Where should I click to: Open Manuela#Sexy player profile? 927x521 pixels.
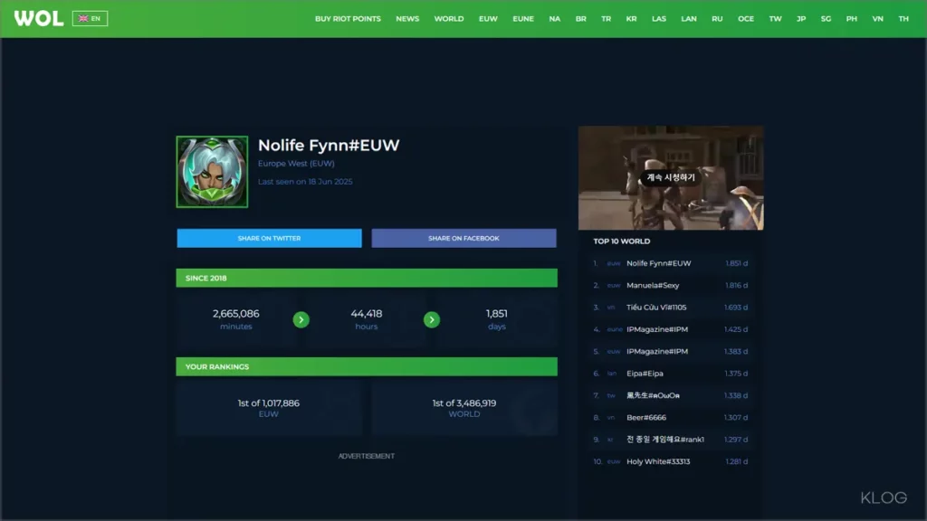coord(652,286)
